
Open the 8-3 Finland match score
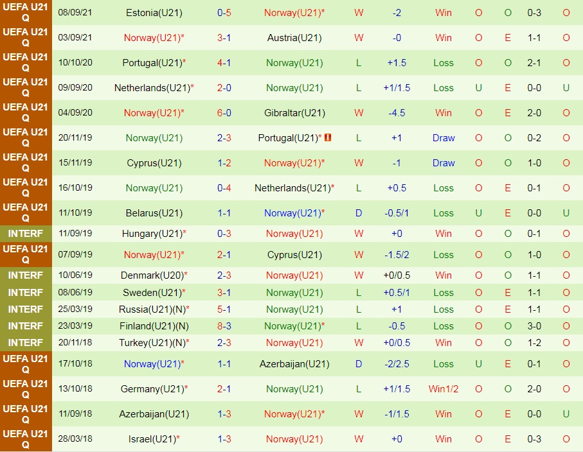click(224, 326)
